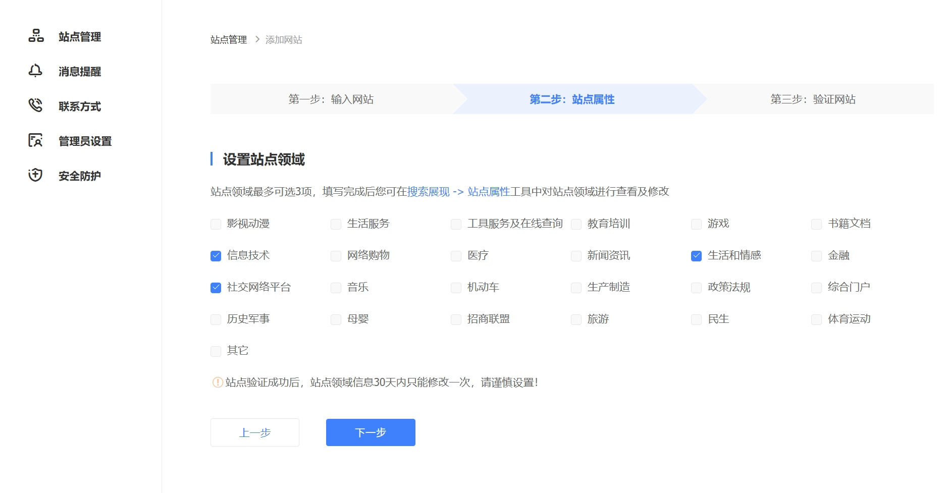Viewport: 944px width, 493px height.
Task: Uncheck the 信息技术 checkbox
Action: (216, 256)
